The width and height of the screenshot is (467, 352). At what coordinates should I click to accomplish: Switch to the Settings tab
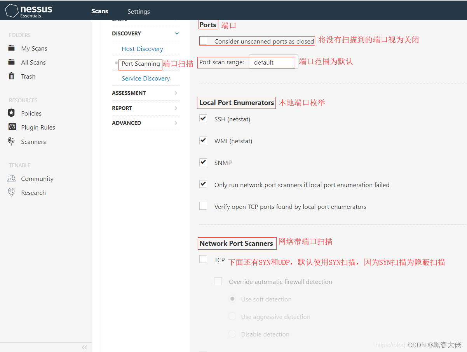point(139,11)
